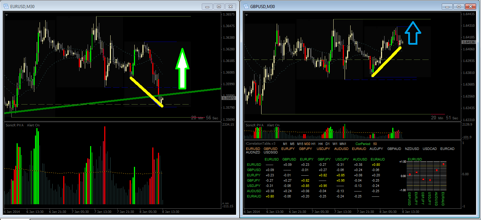Toggle the EURCAD pair in the symbol list
The height and width of the screenshot is (220, 481).
[447, 149]
